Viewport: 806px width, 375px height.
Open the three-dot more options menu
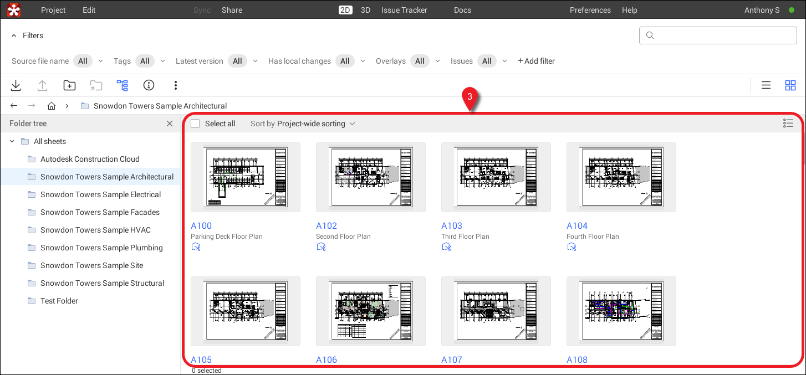[x=175, y=85]
